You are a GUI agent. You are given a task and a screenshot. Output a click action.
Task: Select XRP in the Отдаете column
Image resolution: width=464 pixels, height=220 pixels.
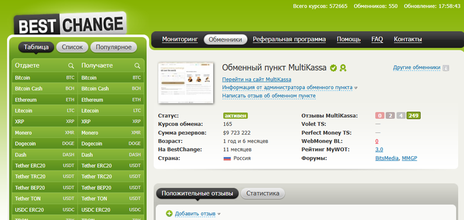point(44,121)
